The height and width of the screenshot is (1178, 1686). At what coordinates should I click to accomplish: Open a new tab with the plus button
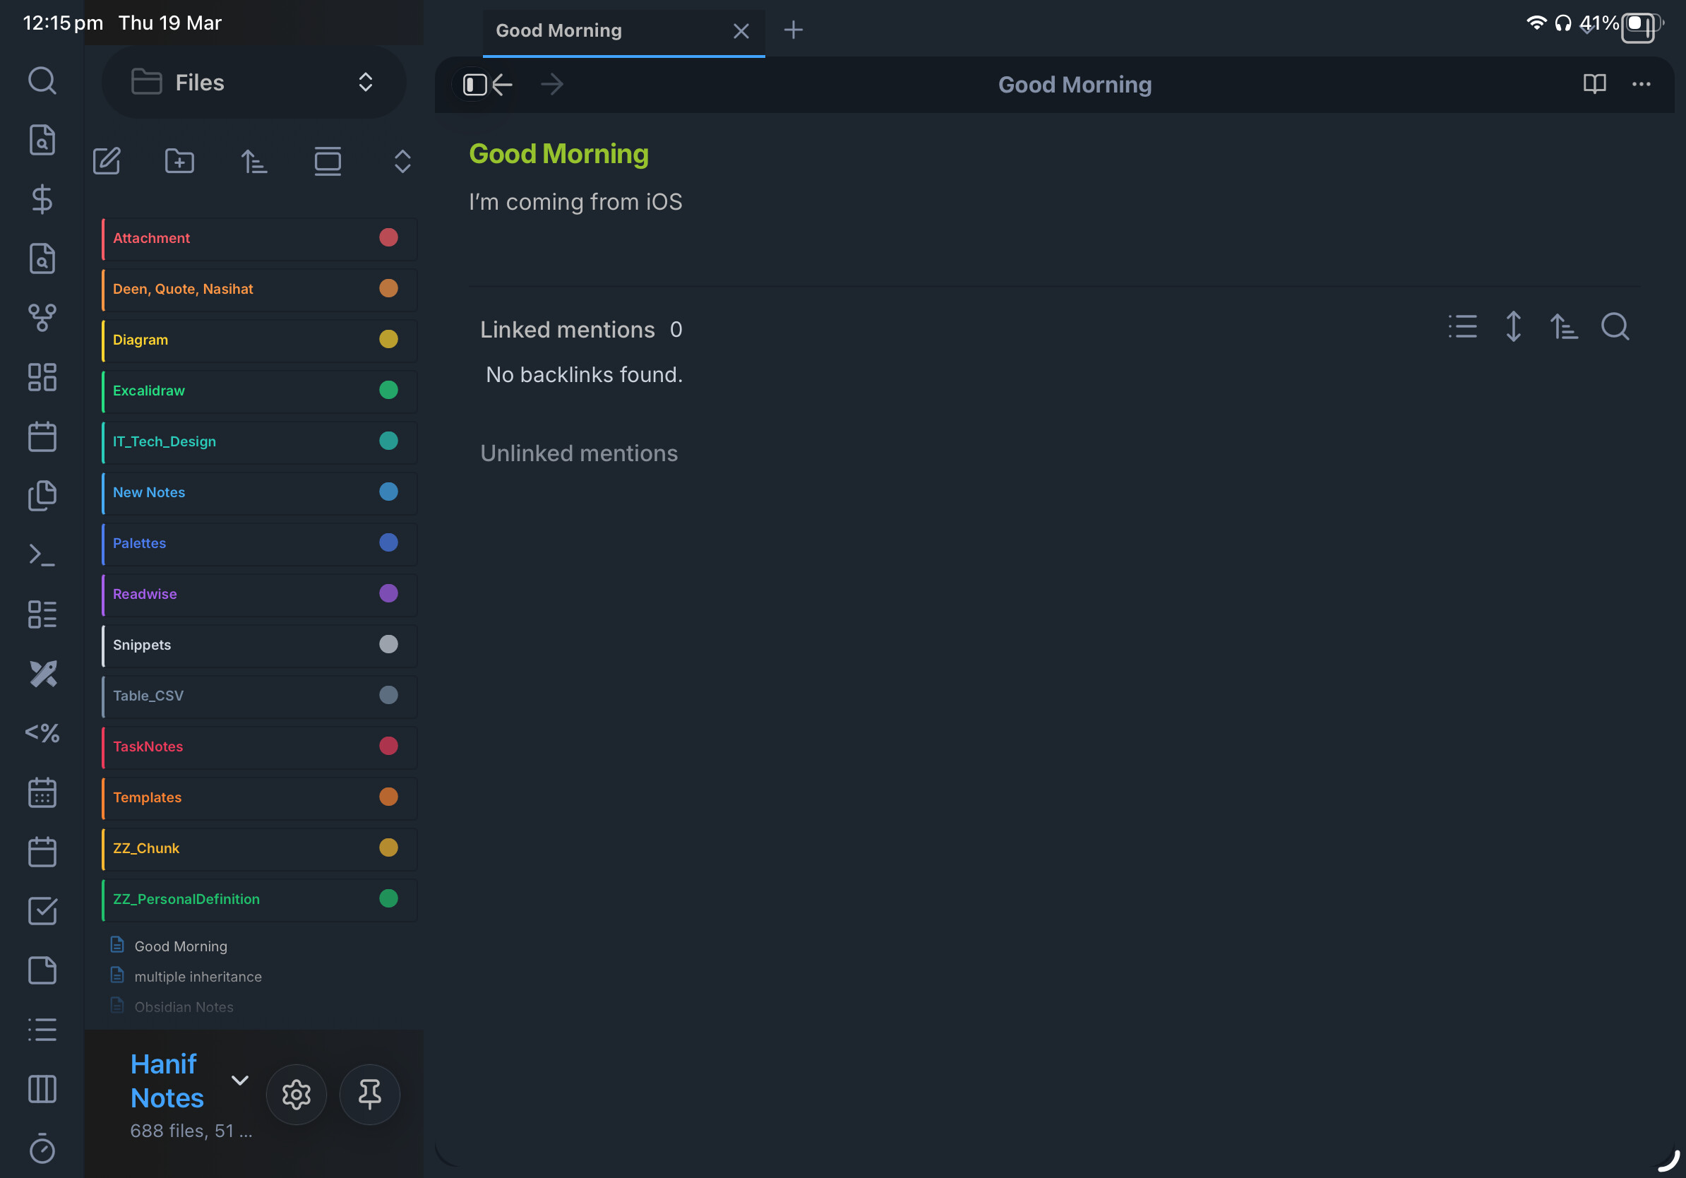[x=793, y=30]
